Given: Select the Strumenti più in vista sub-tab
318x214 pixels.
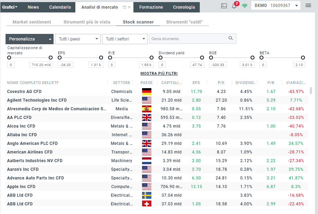Looking at the screenshot, I should click(x=87, y=22).
